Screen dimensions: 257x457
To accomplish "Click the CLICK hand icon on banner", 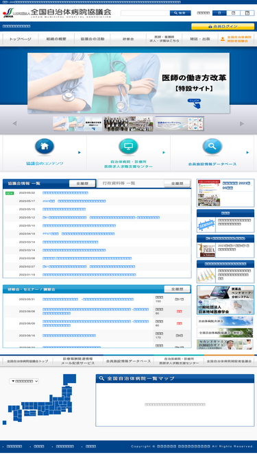I will point(195,103).
